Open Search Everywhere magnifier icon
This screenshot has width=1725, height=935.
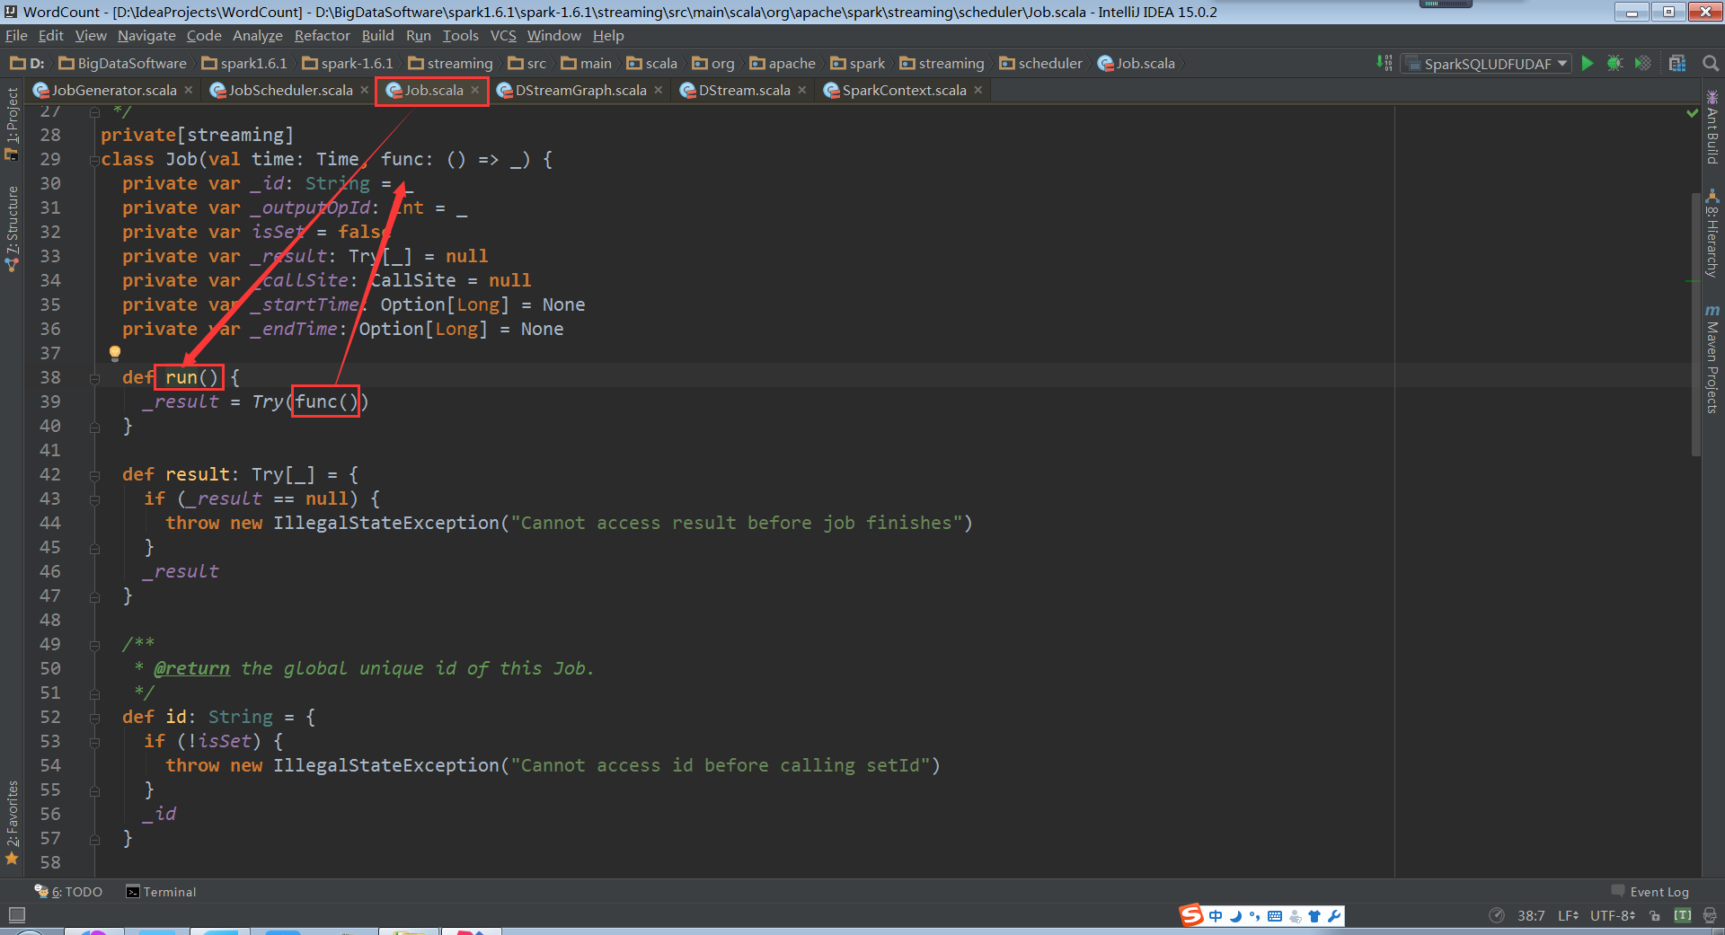[1711, 63]
